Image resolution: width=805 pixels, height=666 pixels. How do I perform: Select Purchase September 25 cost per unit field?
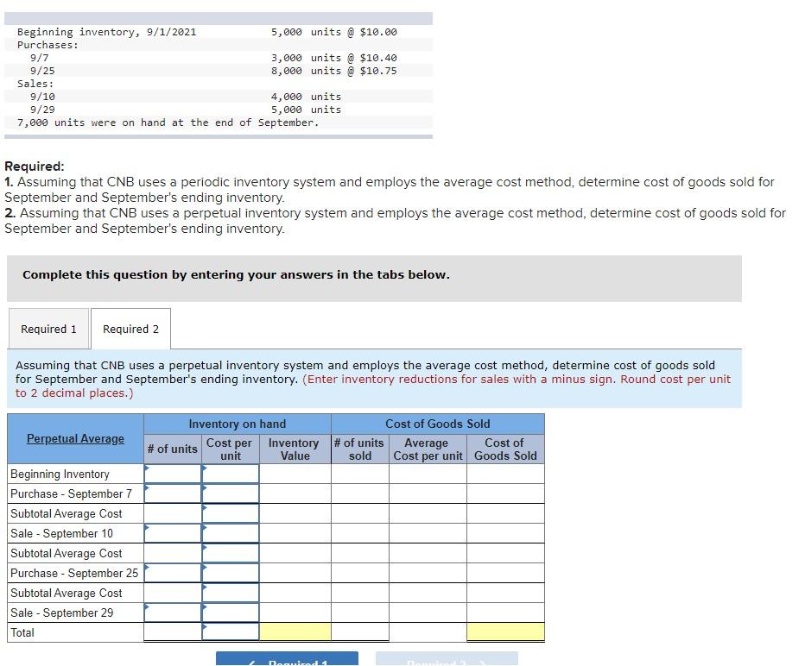point(230,573)
